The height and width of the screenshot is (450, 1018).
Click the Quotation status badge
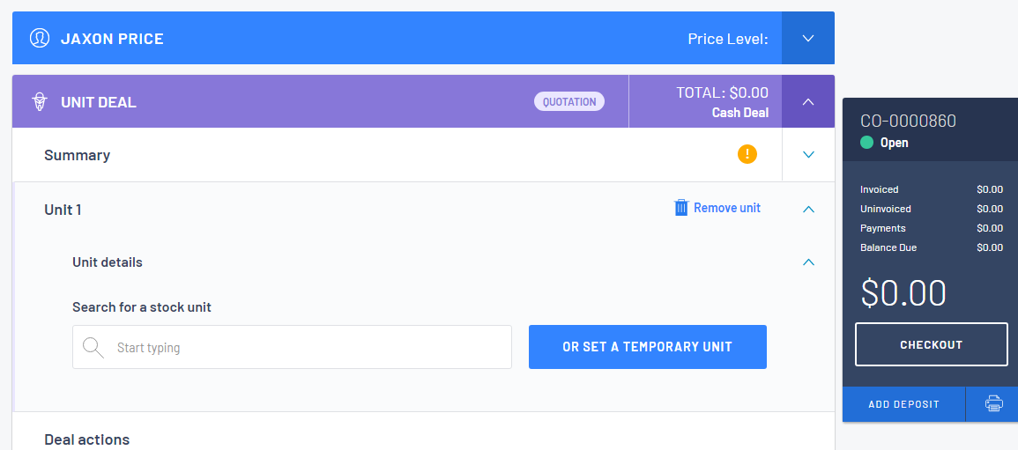[569, 102]
